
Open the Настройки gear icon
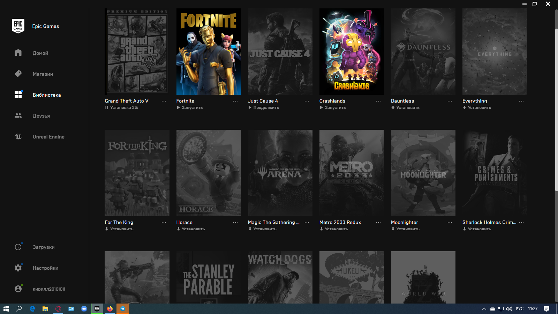point(18,268)
